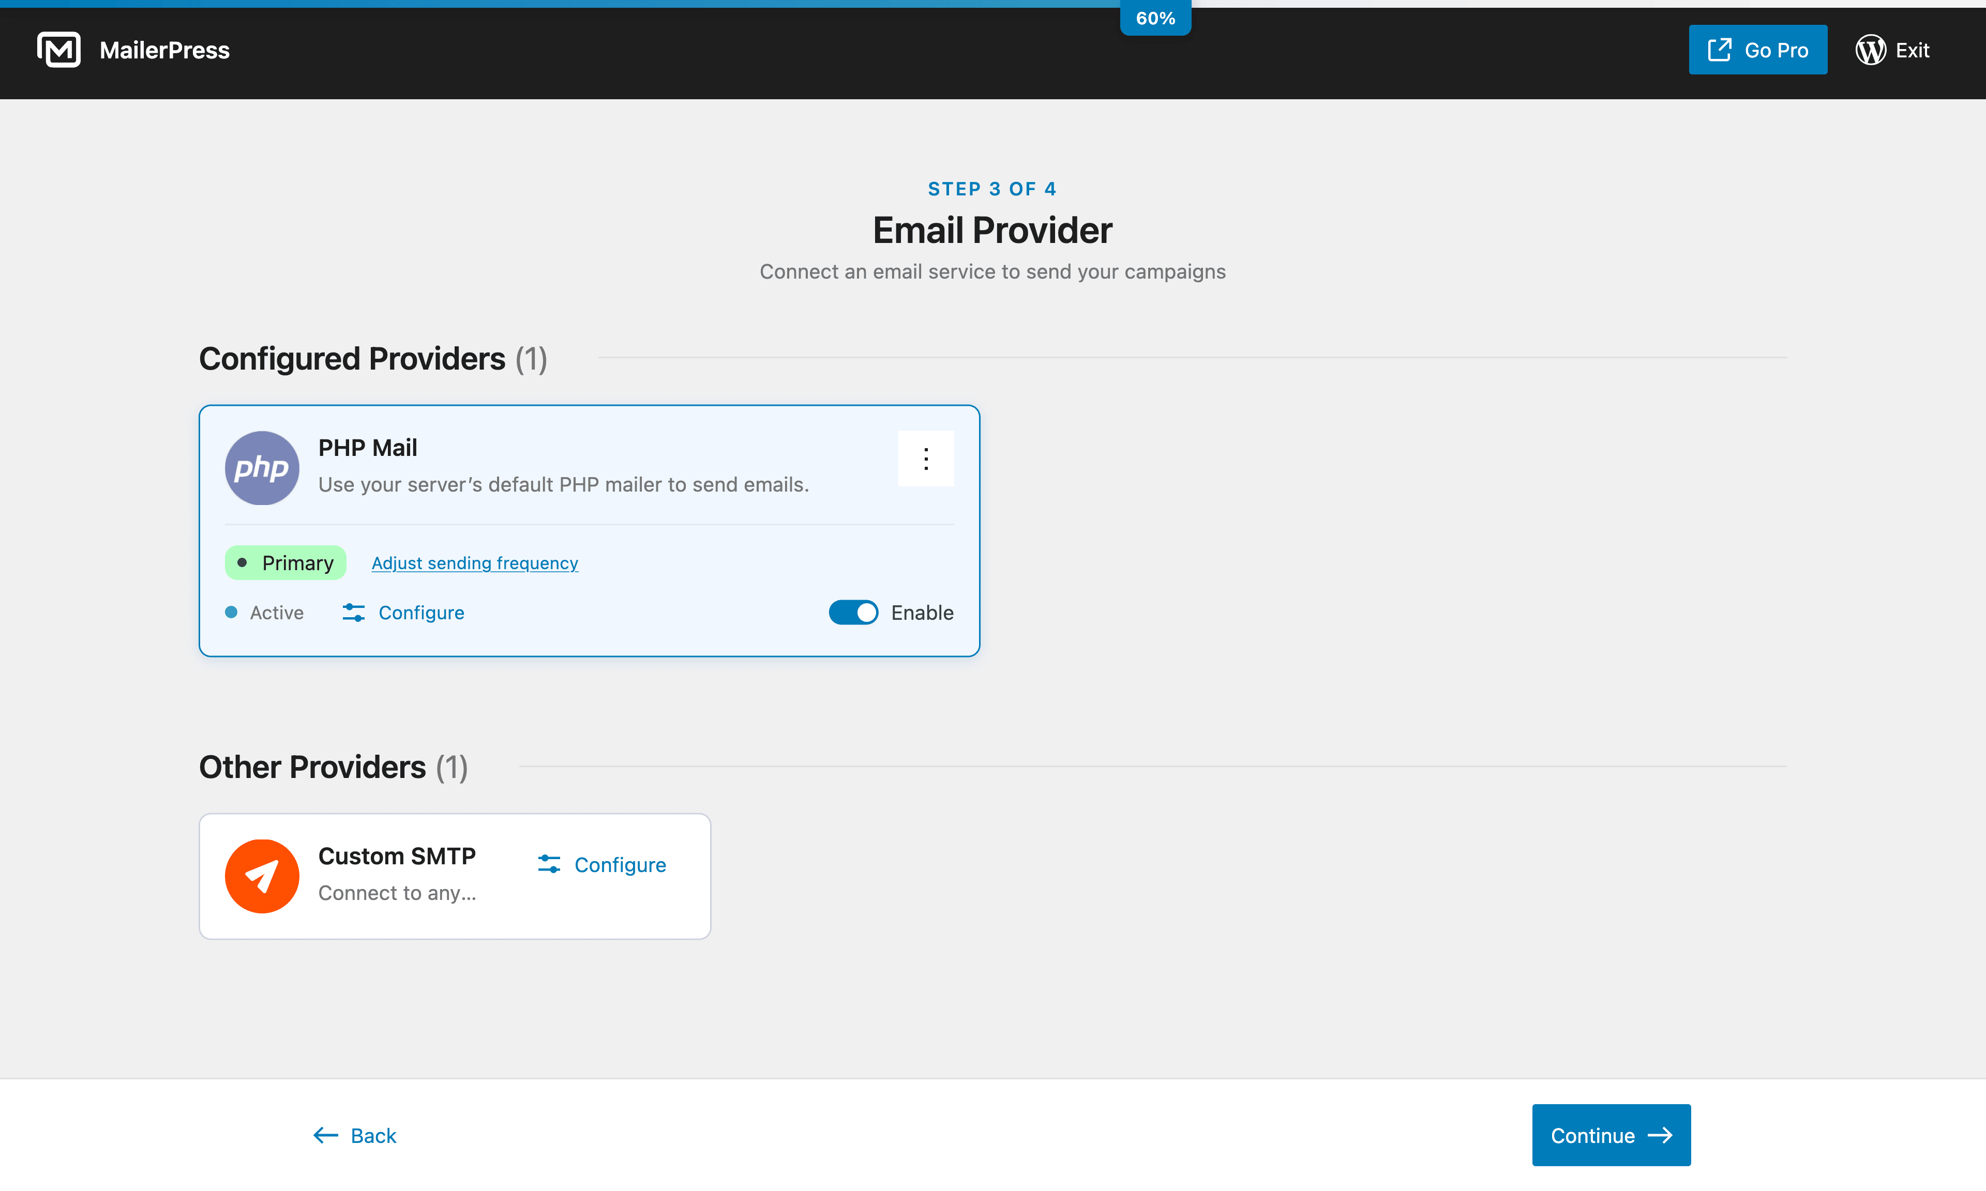This screenshot has height=1191, width=1986.
Task: Go back using the Back link
Action: pyautogui.click(x=373, y=1135)
